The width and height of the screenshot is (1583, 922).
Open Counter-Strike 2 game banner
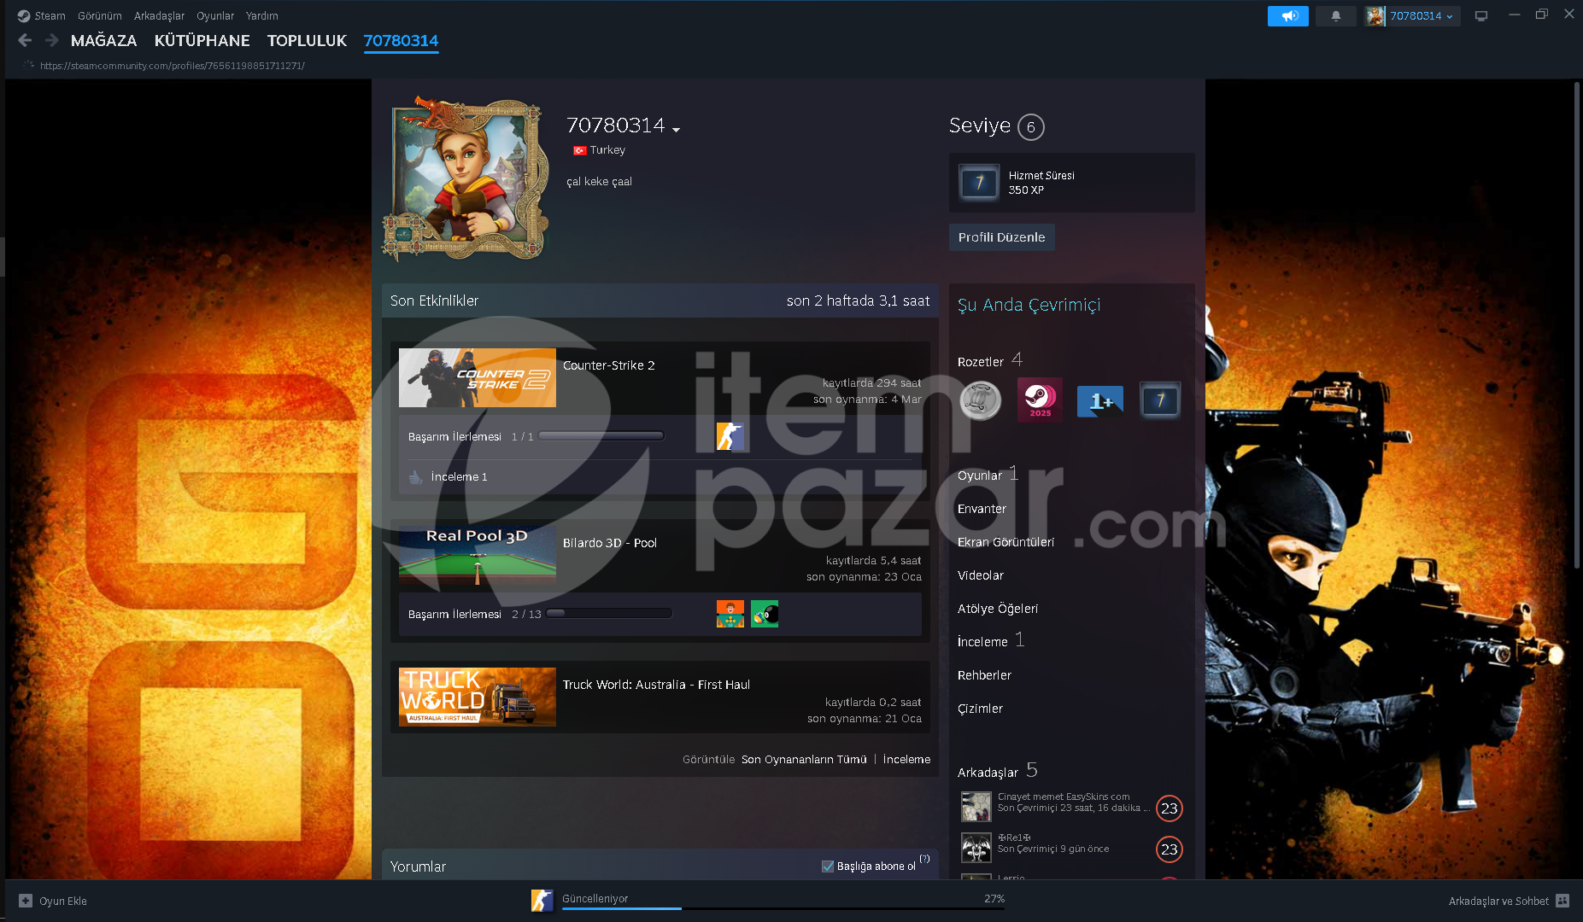tap(478, 377)
